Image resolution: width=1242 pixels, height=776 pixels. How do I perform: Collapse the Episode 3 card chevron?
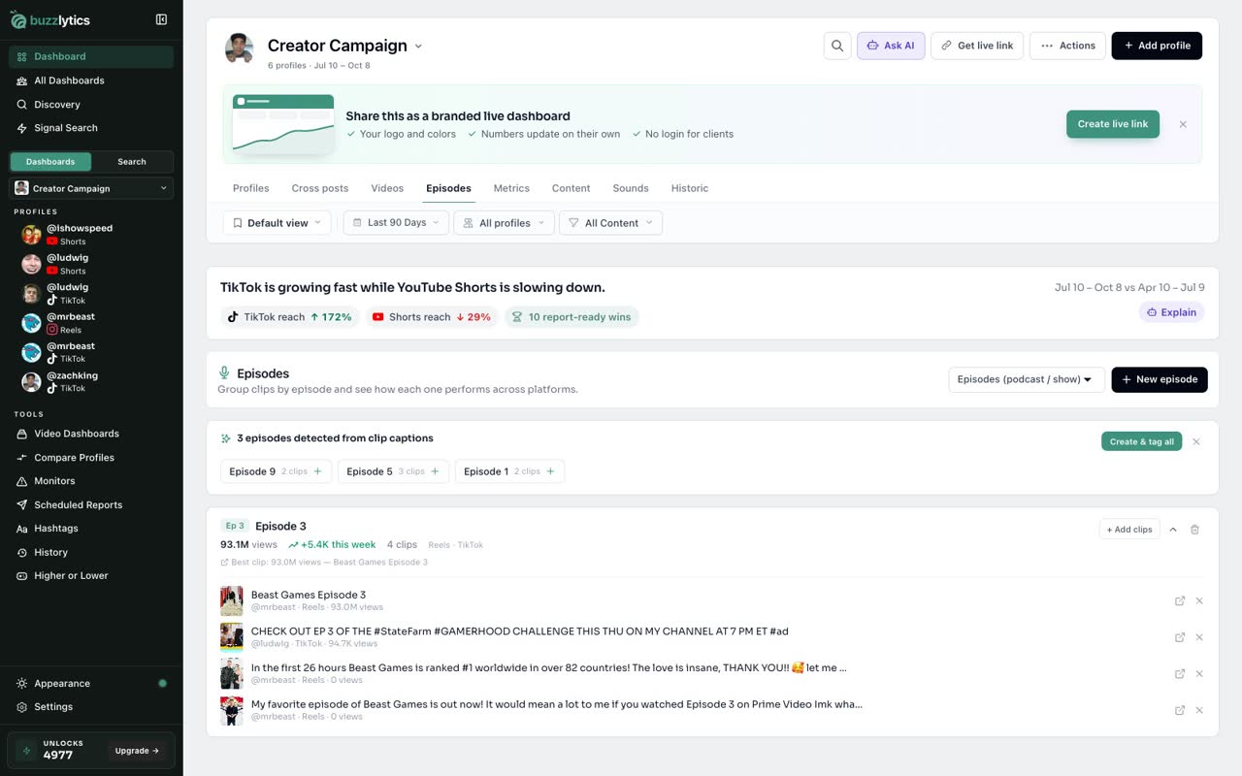[x=1173, y=530]
